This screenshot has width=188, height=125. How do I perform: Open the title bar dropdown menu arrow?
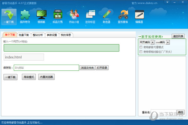pos(167,2)
